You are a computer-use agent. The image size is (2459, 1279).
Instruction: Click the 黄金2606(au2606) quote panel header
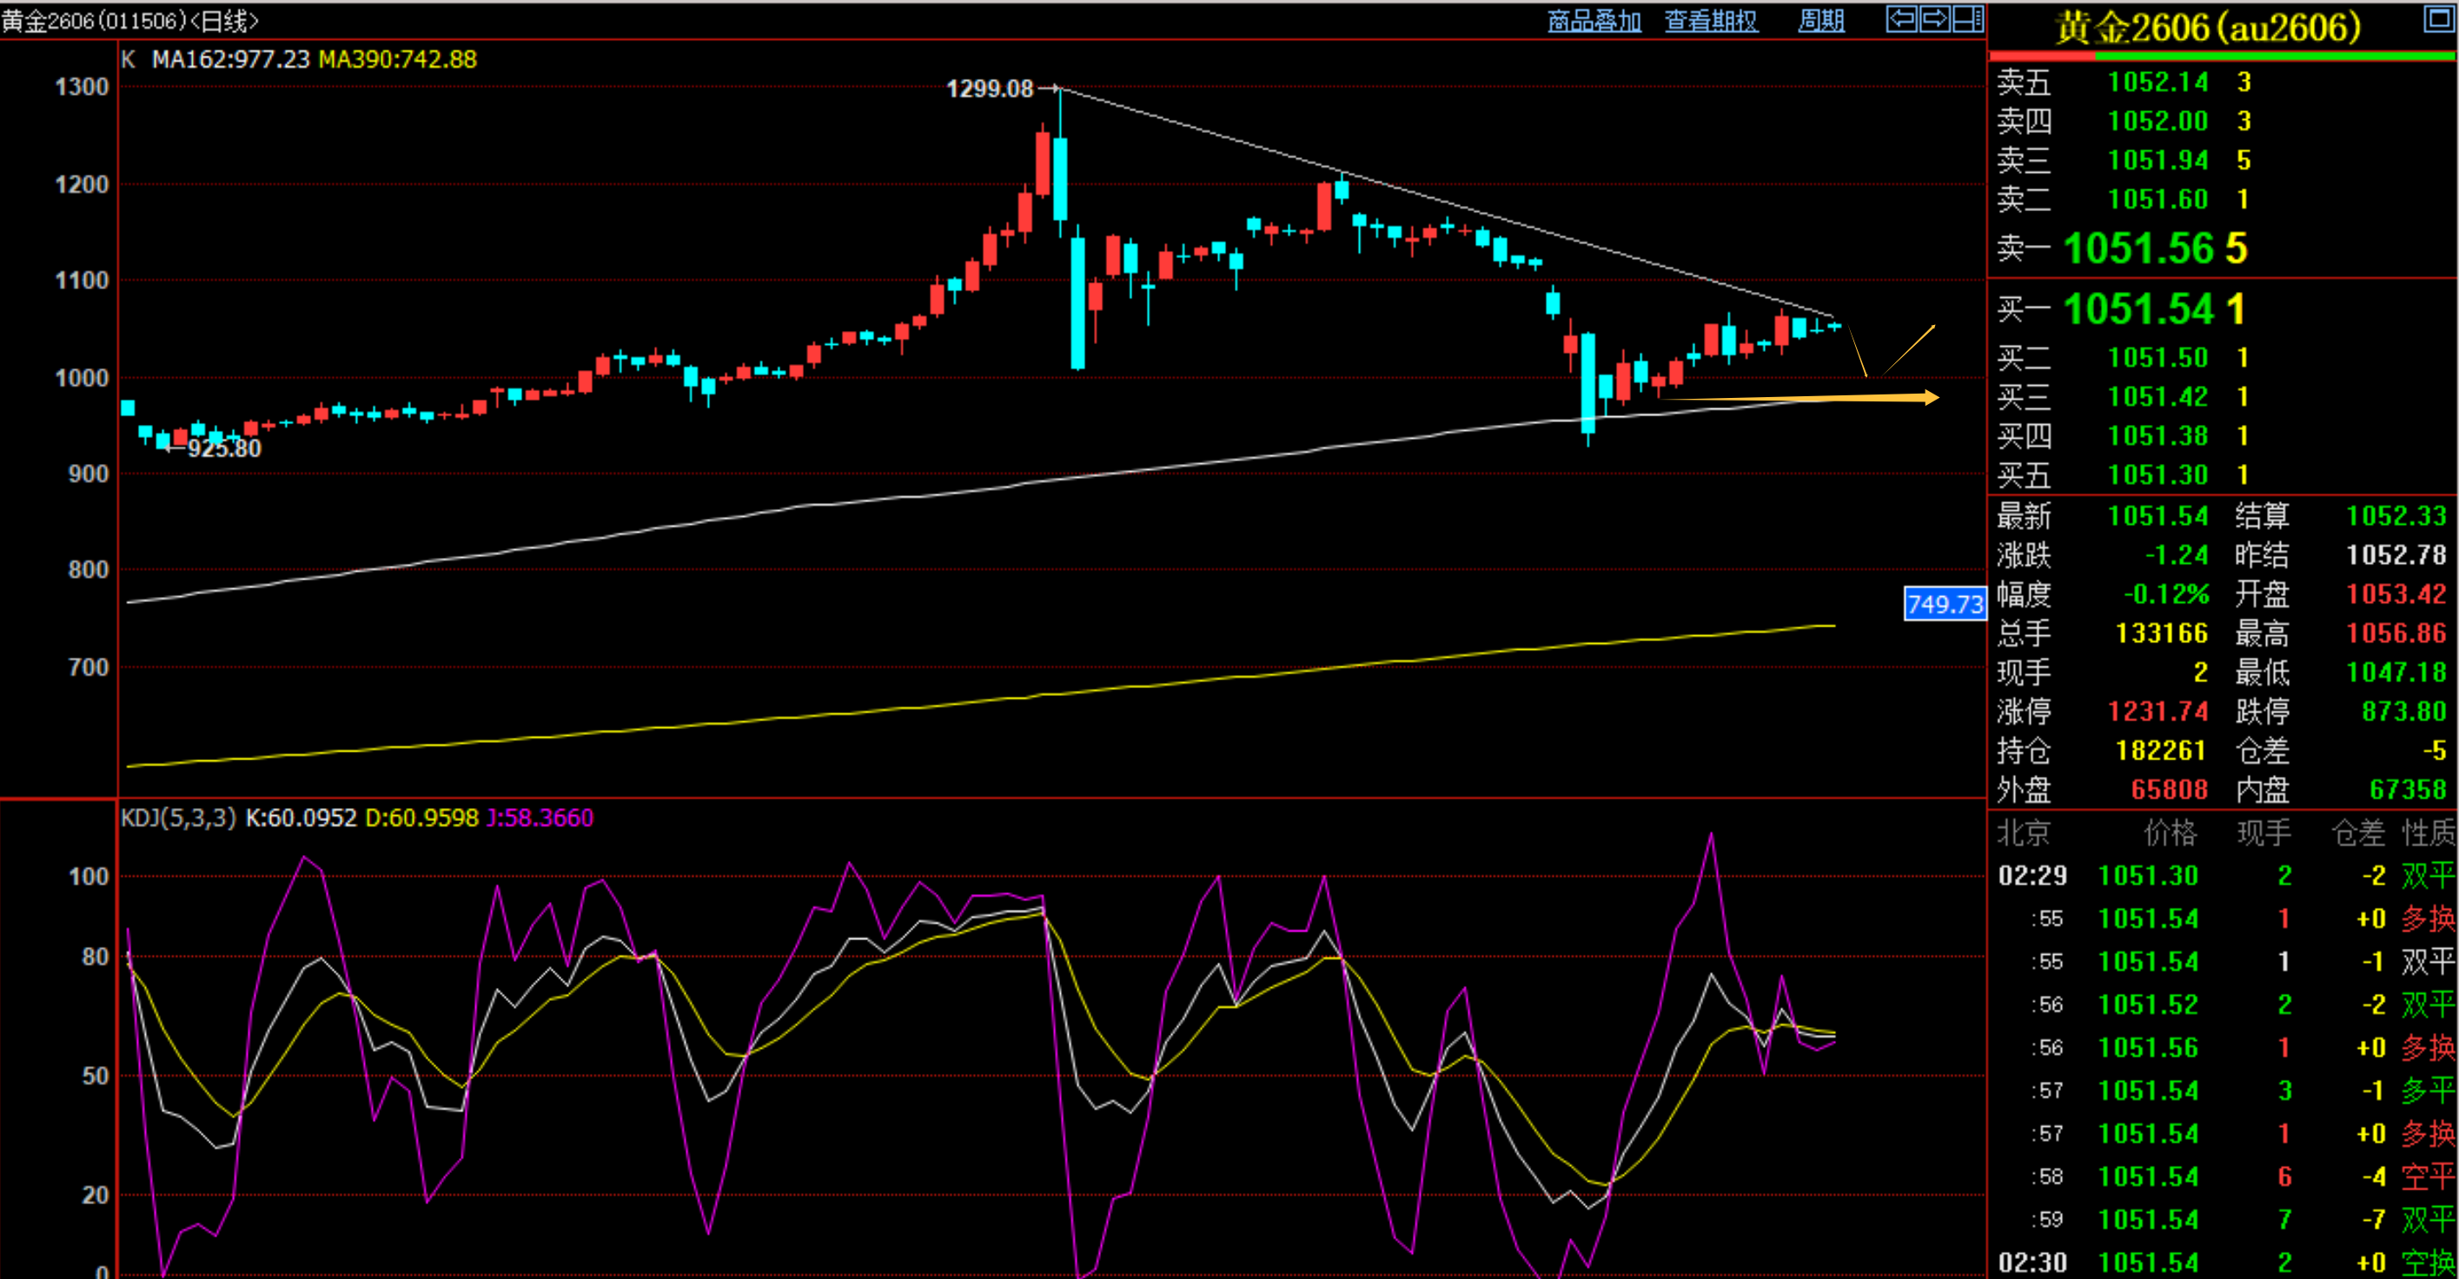2207,27
